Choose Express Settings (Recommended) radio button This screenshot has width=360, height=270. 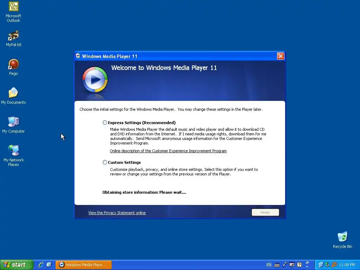coord(105,123)
